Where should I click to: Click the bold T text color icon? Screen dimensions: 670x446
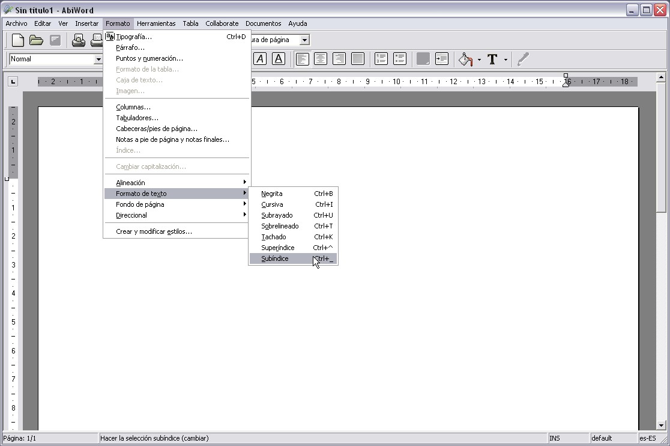coord(492,60)
